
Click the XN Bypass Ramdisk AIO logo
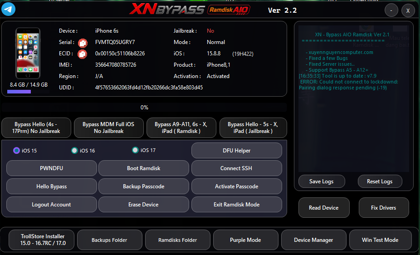pyautogui.click(x=190, y=10)
